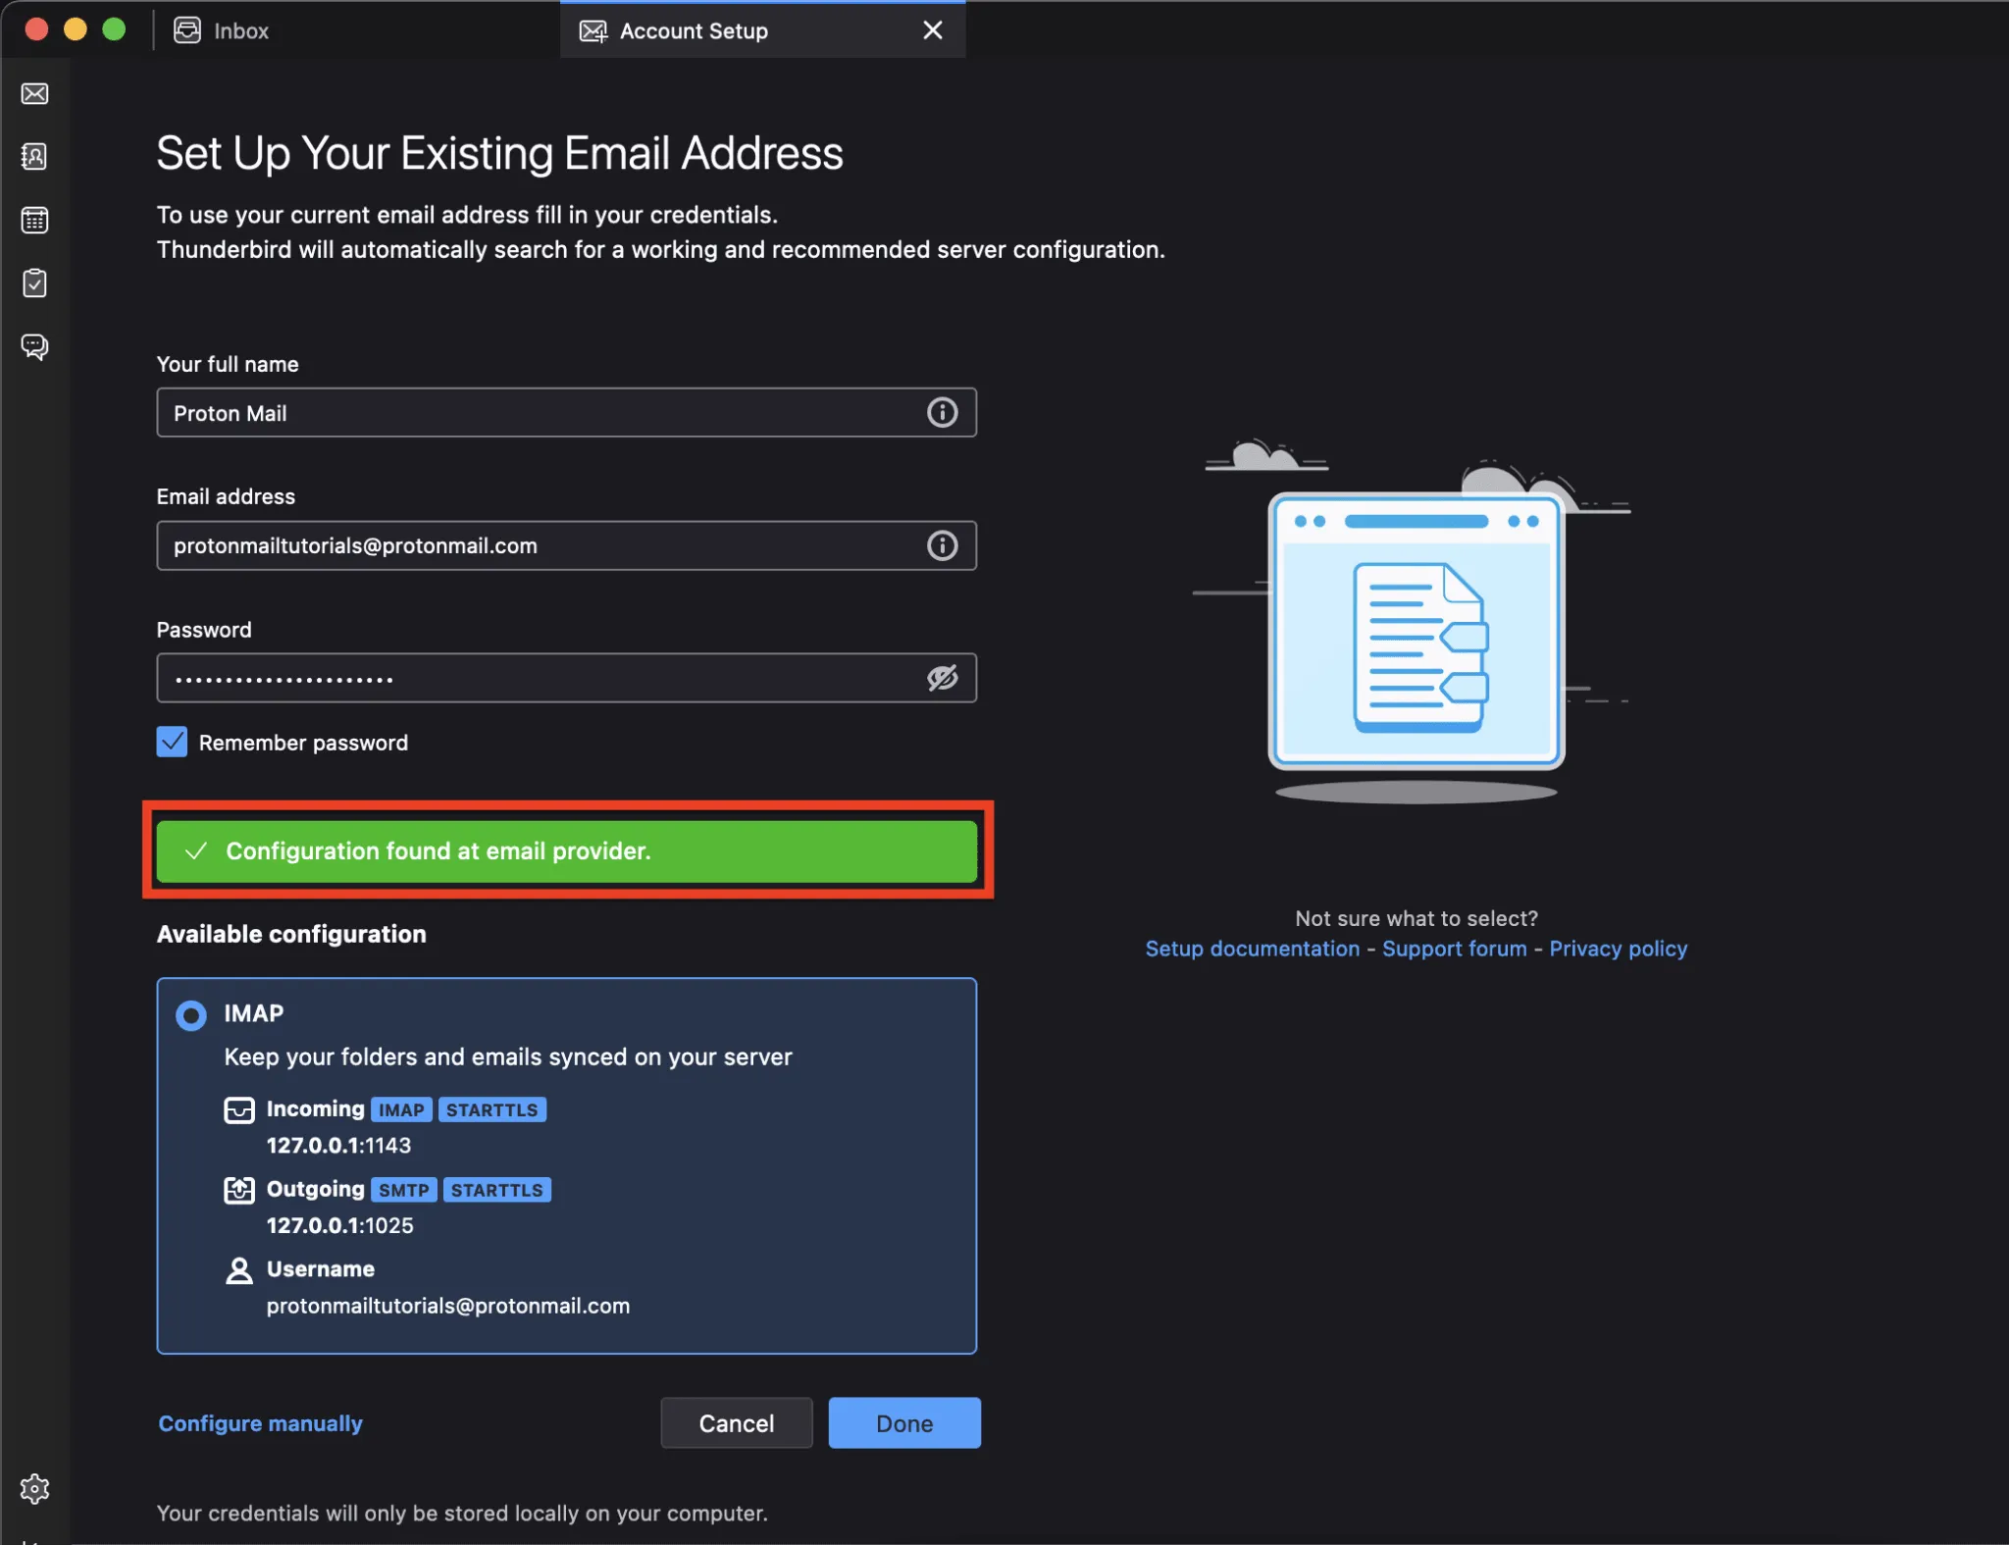Open Tasks from the sidebar
The height and width of the screenshot is (1545, 2009).
pos(35,283)
